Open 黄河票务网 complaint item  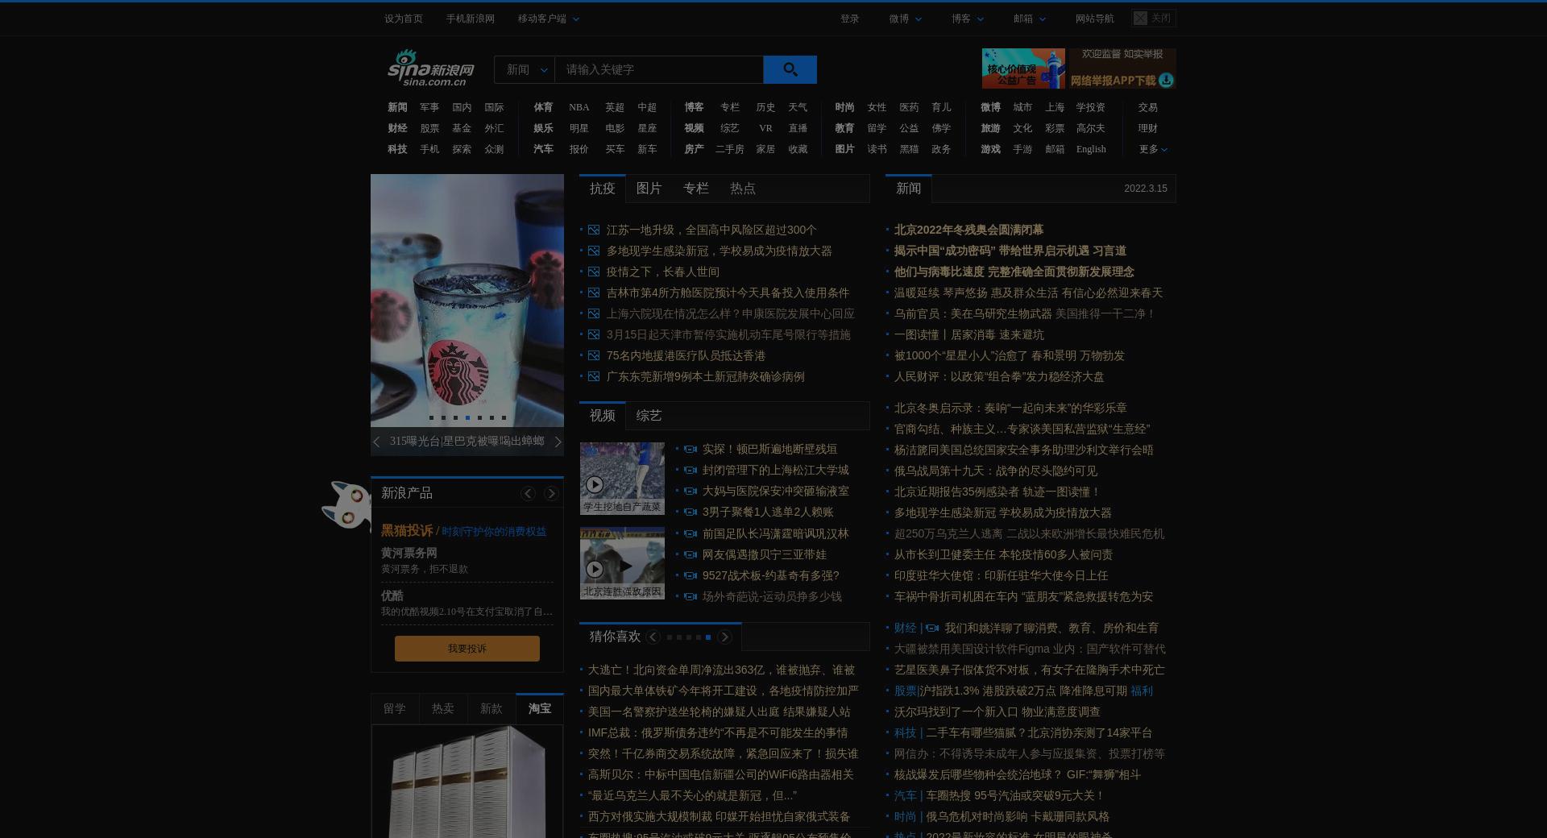[x=409, y=553]
